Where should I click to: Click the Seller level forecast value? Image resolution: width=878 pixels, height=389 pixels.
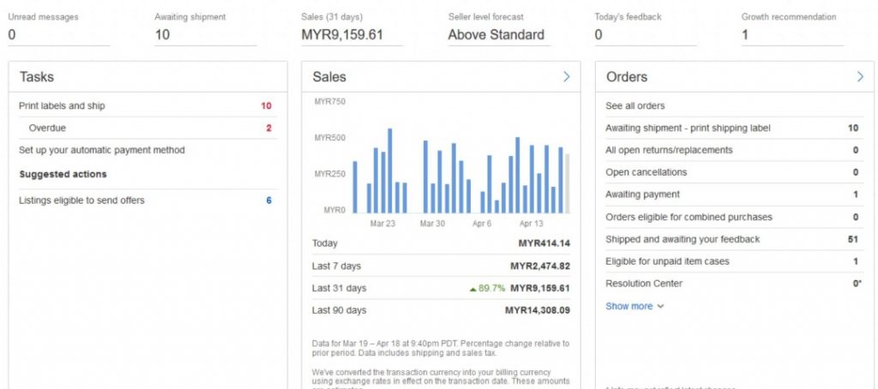[x=496, y=35]
